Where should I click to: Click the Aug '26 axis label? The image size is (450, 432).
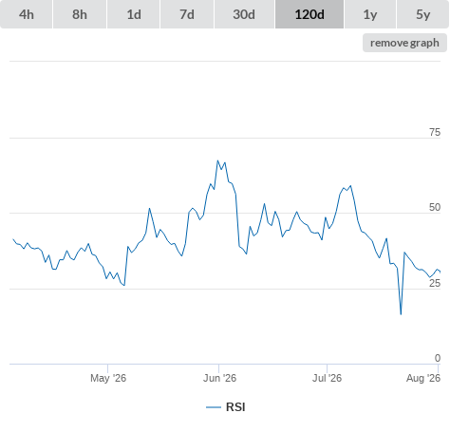click(423, 378)
